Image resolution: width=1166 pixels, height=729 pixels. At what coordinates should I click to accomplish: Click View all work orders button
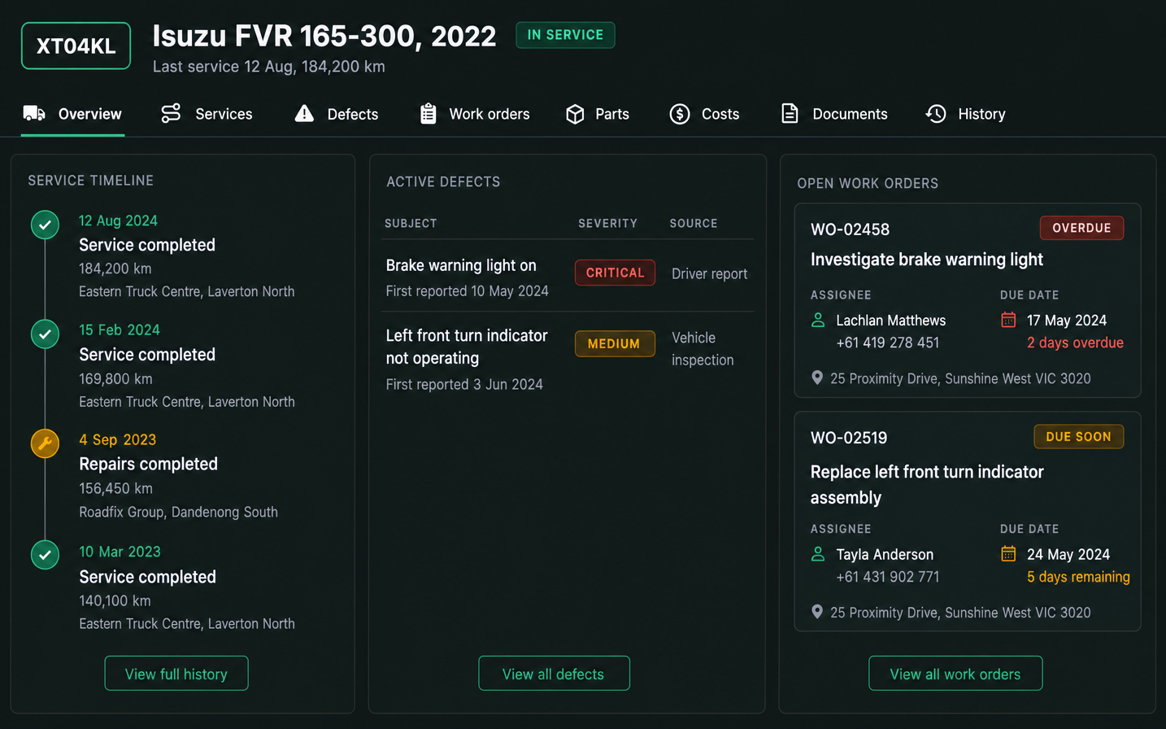[x=955, y=673]
